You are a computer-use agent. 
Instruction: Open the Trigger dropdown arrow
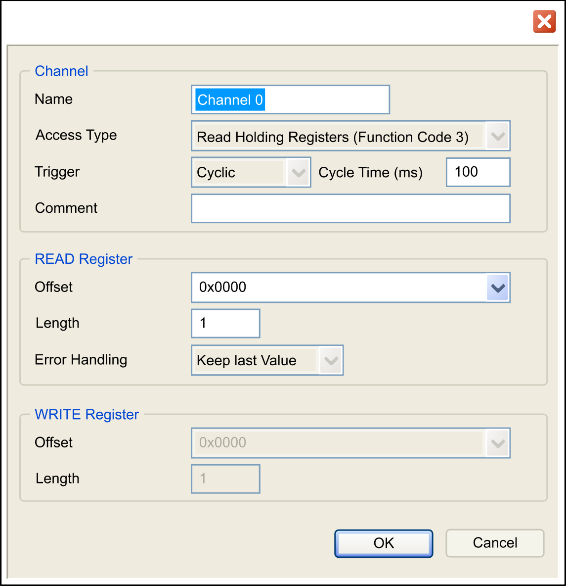pyautogui.click(x=298, y=172)
